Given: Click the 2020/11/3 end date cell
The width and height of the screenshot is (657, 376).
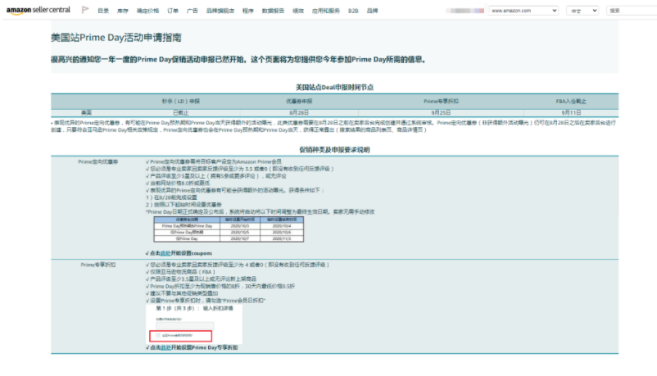Looking at the screenshot, I should [282, 238].
